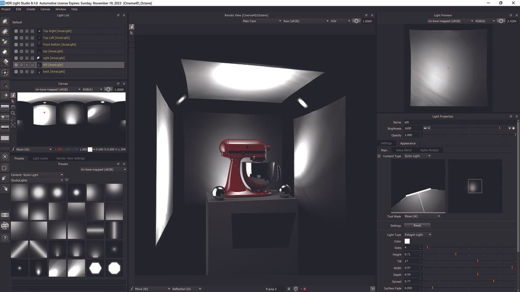Select the arrow pointer tool beside the canvas
This screenshot has width=520, height=292.
click(x=13, y=102)
